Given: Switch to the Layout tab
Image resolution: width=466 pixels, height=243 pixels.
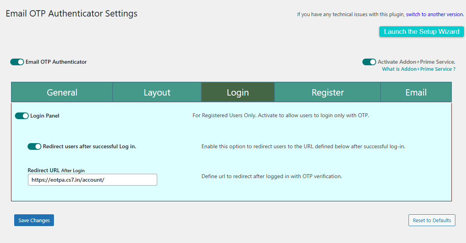Looking at the screenshot, I should coord(157,92).
